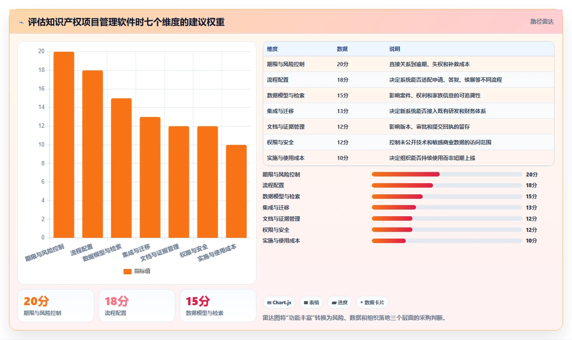This screenshot has height=340, width=572.
Task: Click the 权限与安全 progress bar
Action: tap(447, 230)
